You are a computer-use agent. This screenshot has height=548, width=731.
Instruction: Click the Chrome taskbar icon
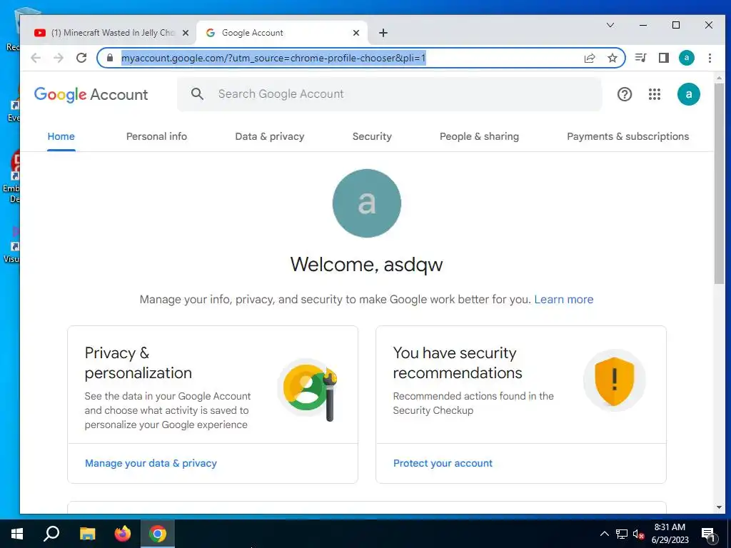158,534
